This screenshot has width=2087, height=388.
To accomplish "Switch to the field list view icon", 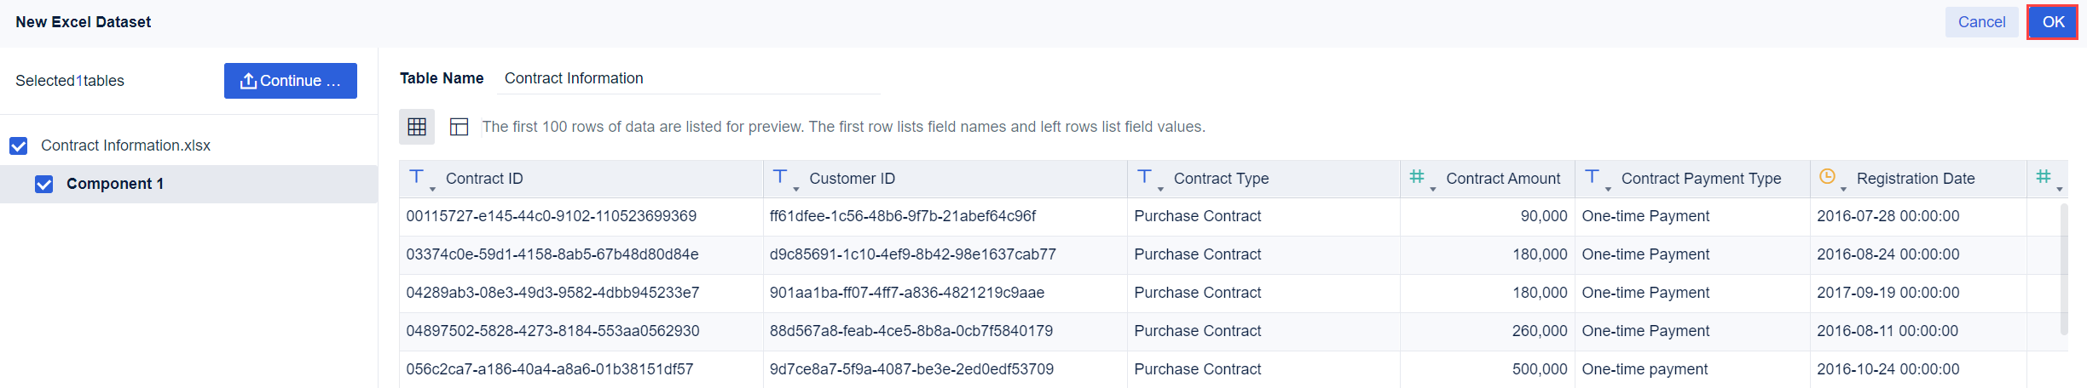I will click(x=459, y=127).
